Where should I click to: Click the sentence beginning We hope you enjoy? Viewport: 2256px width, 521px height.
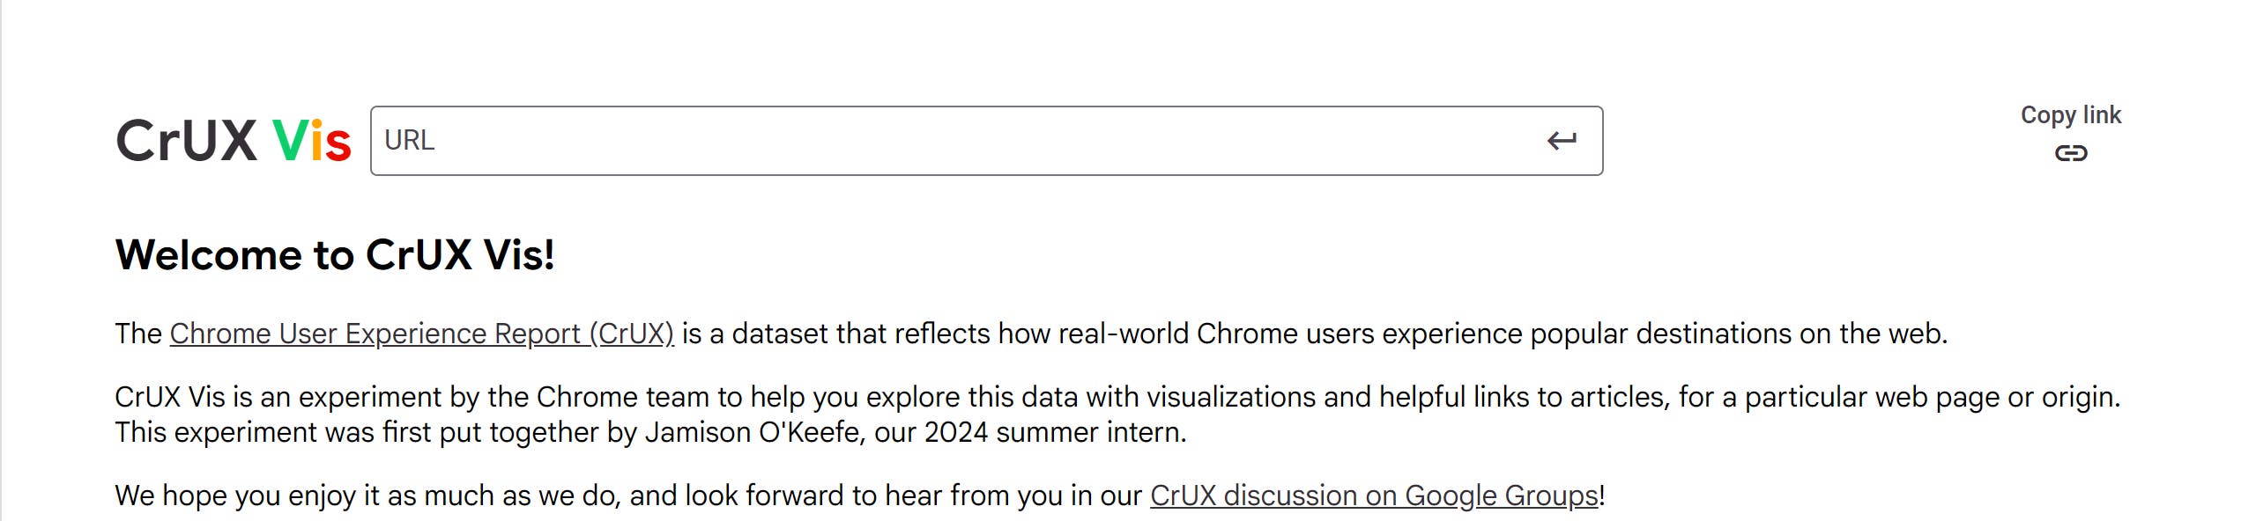point(860,495)
